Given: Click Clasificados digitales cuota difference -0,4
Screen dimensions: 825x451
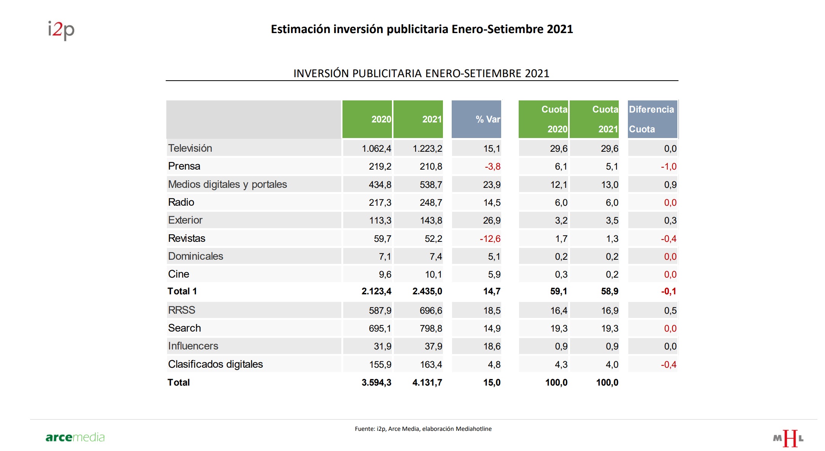Looking at the screenshot, I should (669, 365).
